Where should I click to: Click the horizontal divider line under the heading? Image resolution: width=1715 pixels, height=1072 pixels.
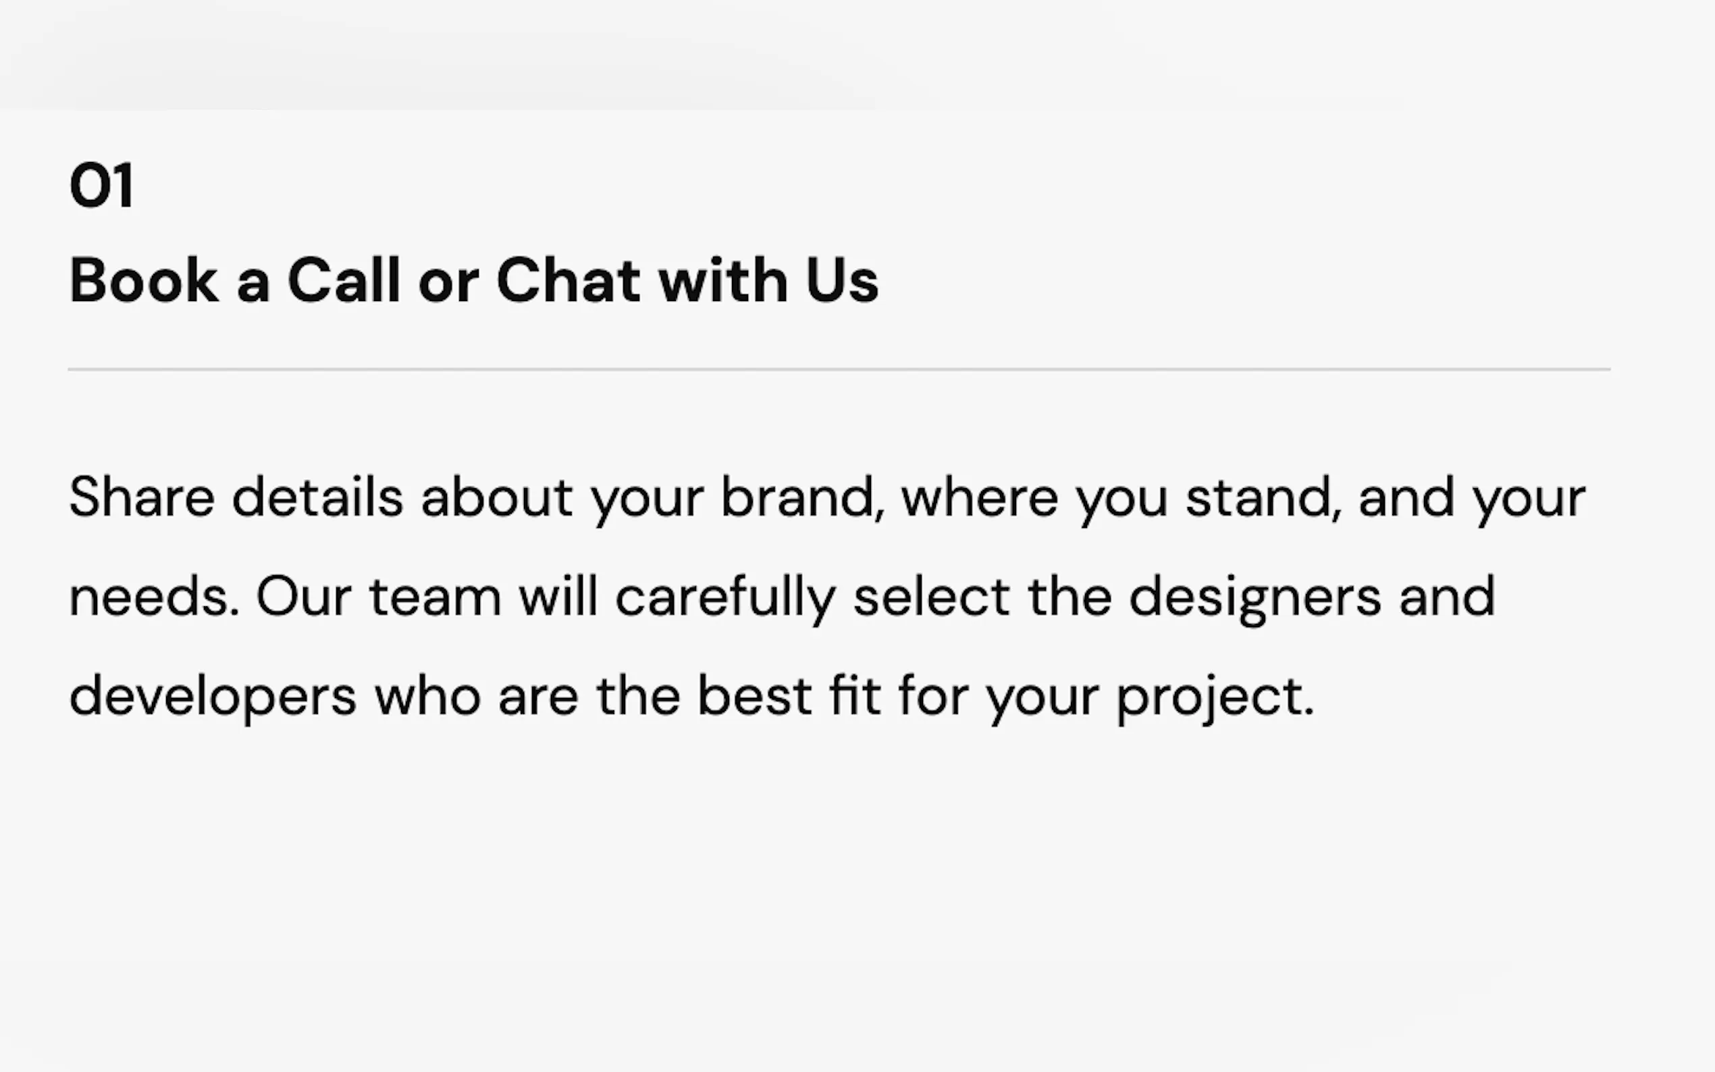point(839,369)
